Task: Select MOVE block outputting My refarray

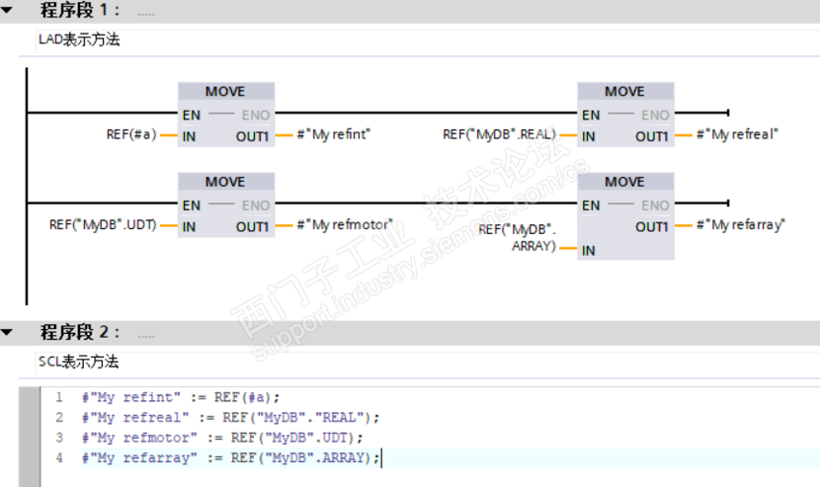Action: pyautogui.click(x=625, y=216)
